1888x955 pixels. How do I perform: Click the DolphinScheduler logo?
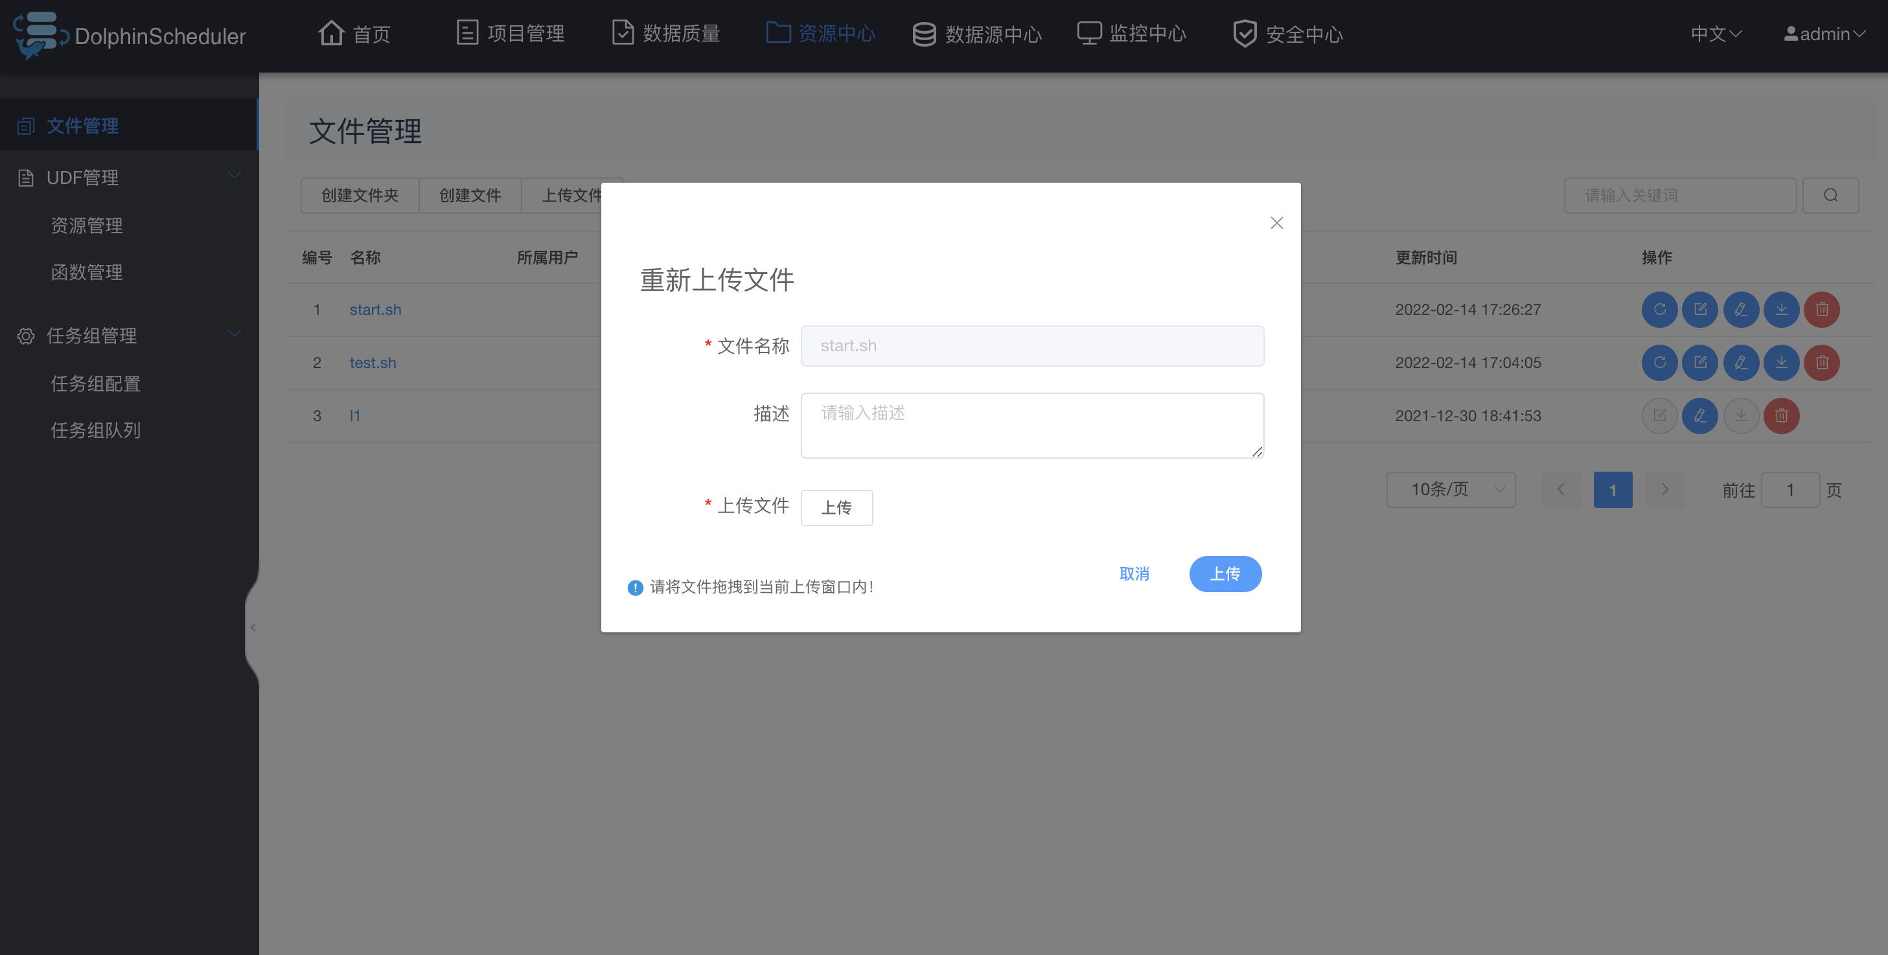[130, 35]
